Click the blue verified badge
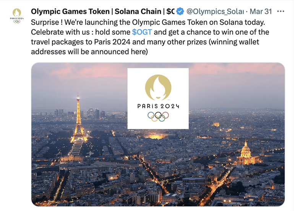295x211 pixels. coord(180,11)
